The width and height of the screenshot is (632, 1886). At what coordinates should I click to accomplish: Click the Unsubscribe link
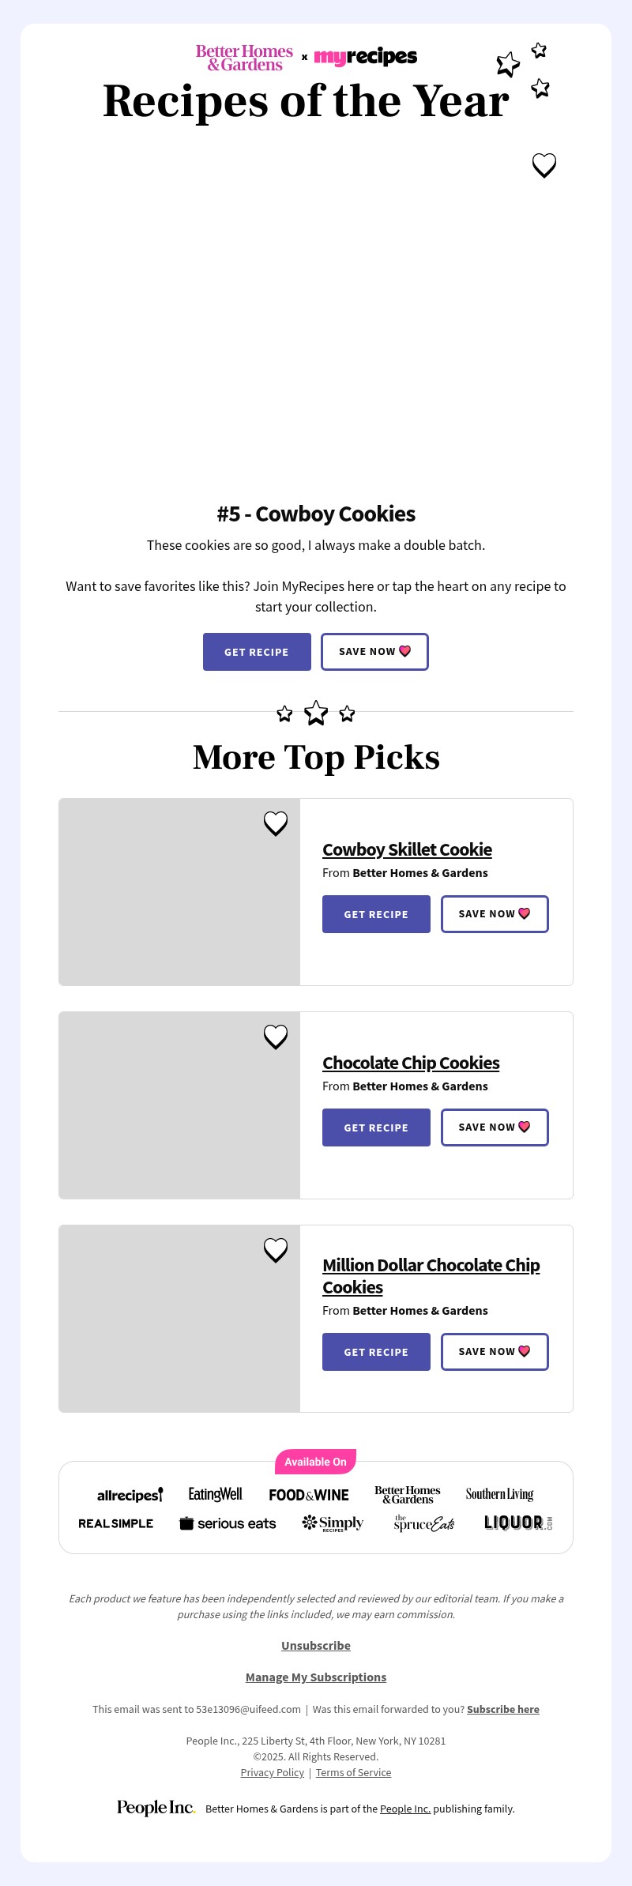pyautogui.click(x=316, y=1645)
